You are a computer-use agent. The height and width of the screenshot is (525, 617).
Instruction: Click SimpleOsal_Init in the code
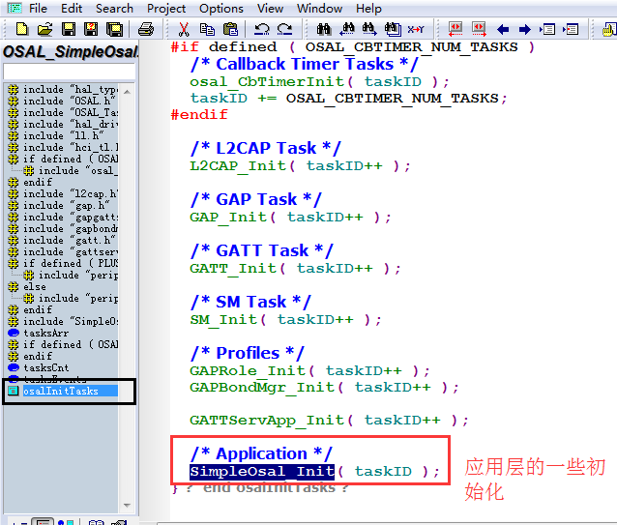262,471
